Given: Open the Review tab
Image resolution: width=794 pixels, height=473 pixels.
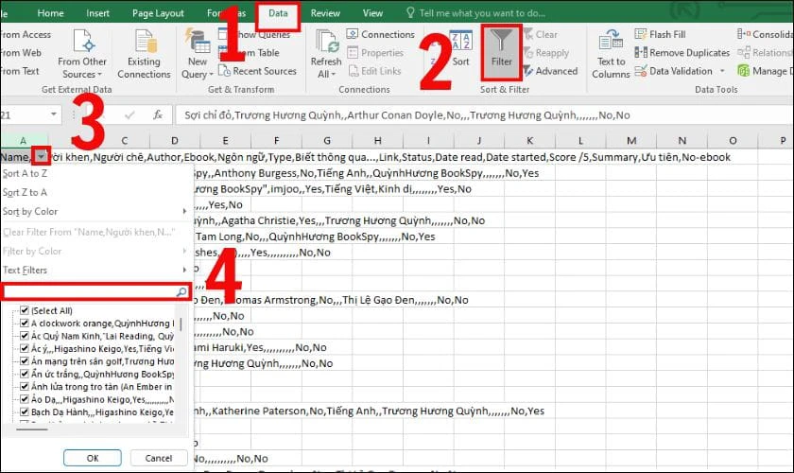Looking at the screenshot, I should 325,13.
